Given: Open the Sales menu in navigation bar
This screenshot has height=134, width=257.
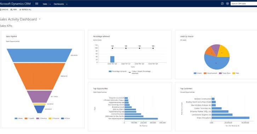Looking at the screenshot, I should pyautogui.click(x=45, y=4).
